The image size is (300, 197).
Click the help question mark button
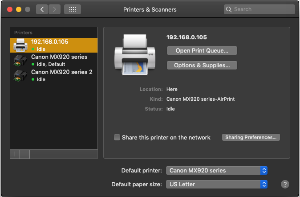click(x=285, y=184)
